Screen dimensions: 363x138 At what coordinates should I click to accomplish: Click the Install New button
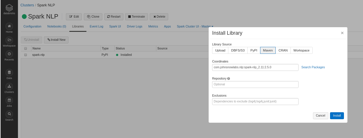tap(56, 40)
